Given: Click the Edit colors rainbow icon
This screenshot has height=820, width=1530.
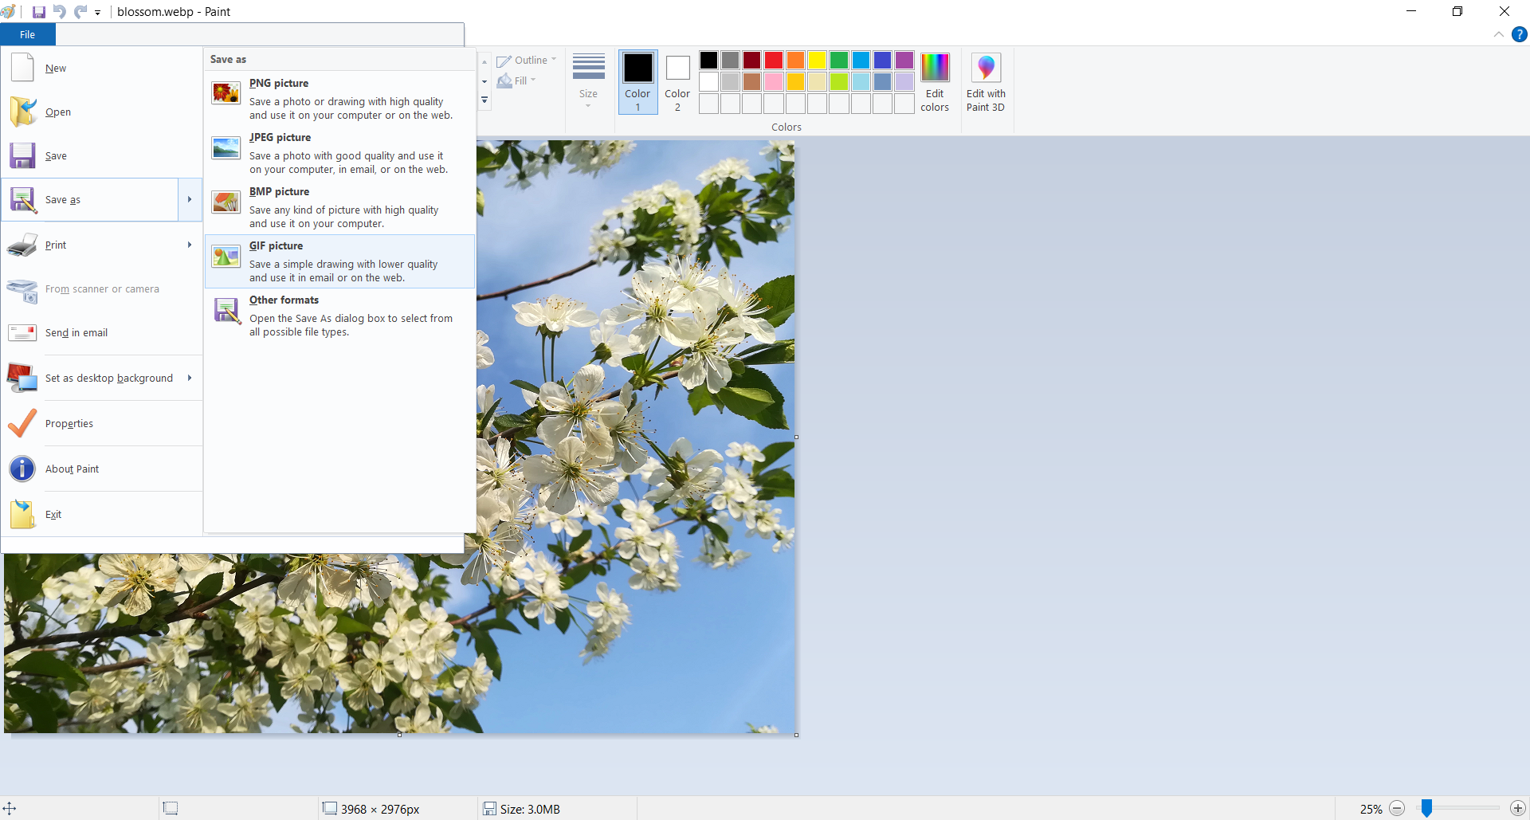Looking at the screenshot, I should (x=935, y=69).
